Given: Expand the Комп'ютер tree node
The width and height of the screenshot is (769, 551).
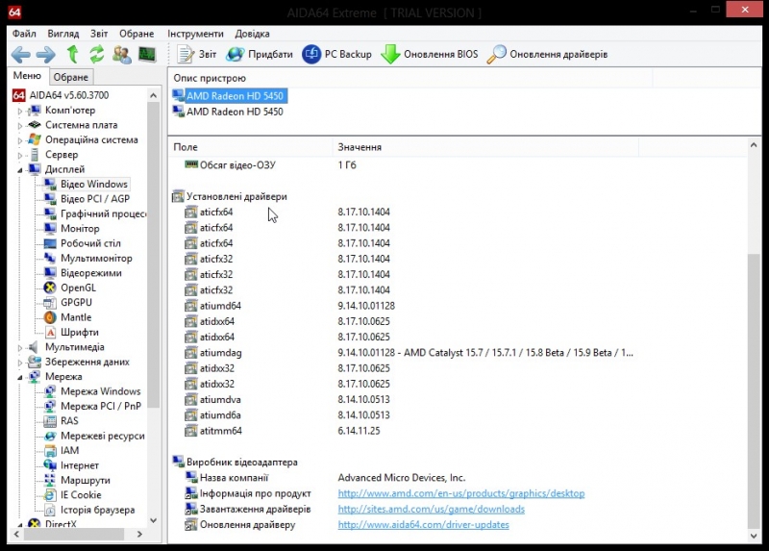Looking at the screenshot, I should [20, 111].
